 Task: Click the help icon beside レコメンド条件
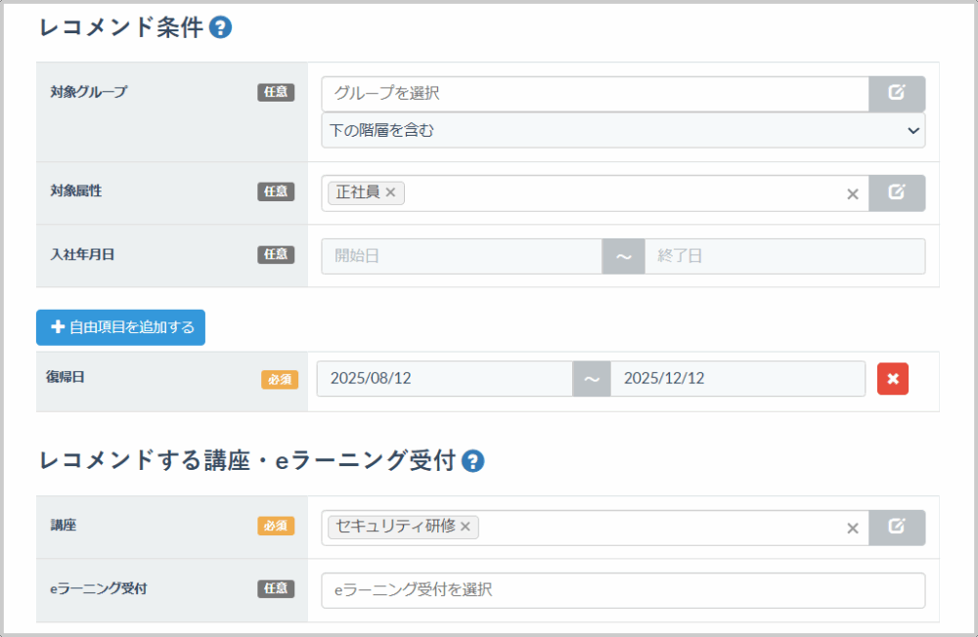pyautogui.click(x=220, y=28)
